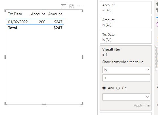Click the filter value field containing 1

click(x=126, y=78)
